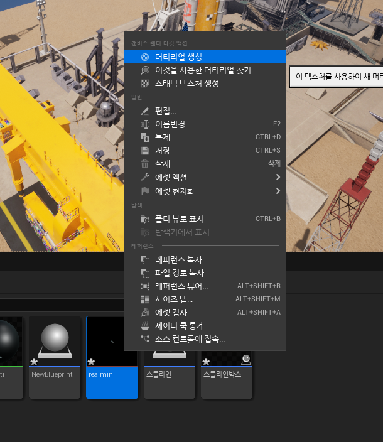The image size is (383, 442).
Task: Click the rename icon beside 이름변경
Action: [145, 124]
